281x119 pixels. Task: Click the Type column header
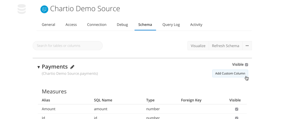pyautogui.click(x=150, y=100)
